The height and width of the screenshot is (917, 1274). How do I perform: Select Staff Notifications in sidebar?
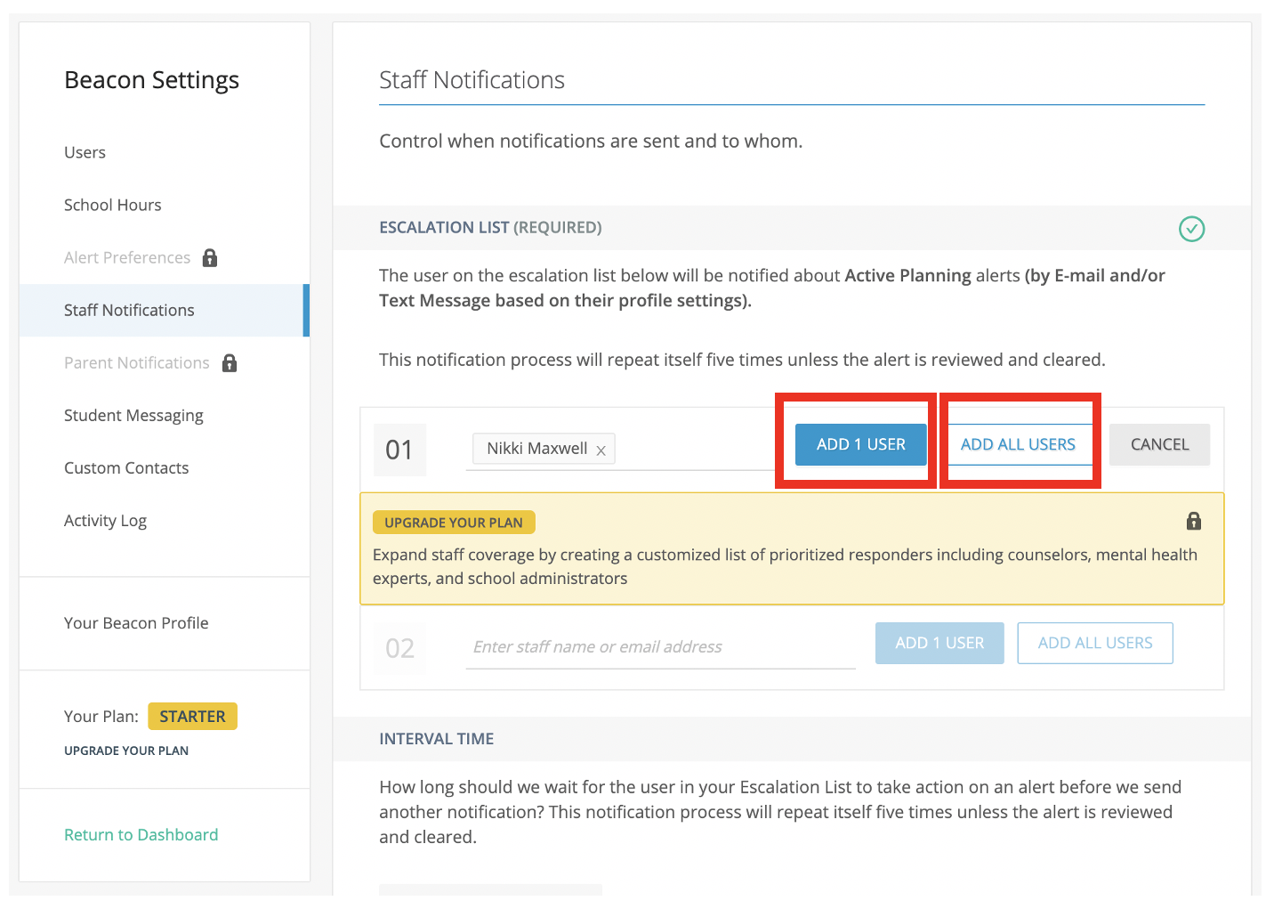[x=129, y=310]
